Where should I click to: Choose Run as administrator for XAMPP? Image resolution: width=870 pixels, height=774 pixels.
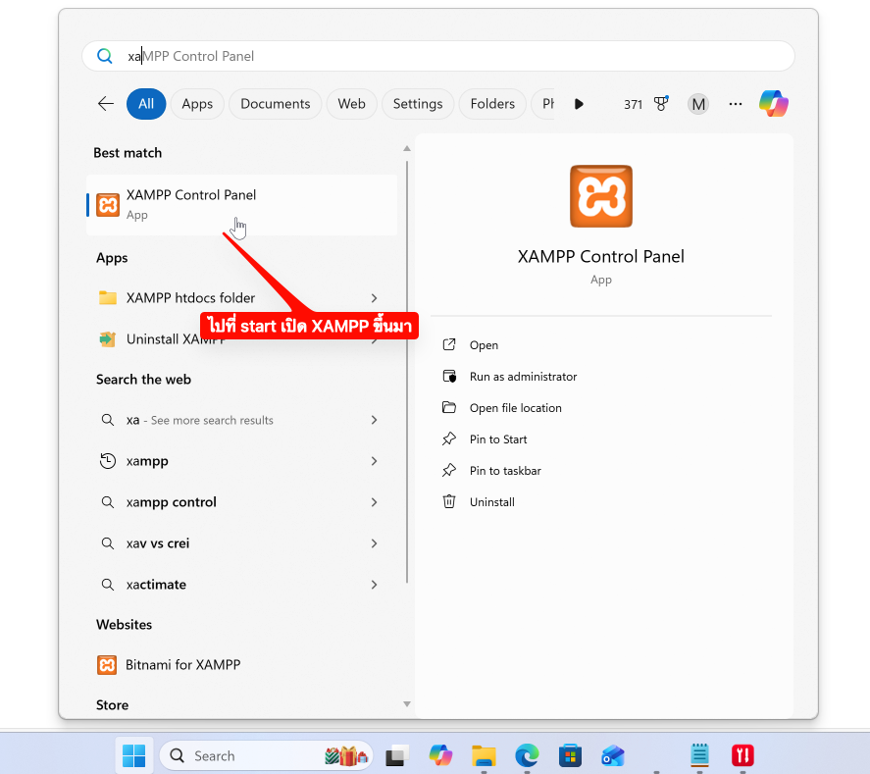(x=523, y=377)
